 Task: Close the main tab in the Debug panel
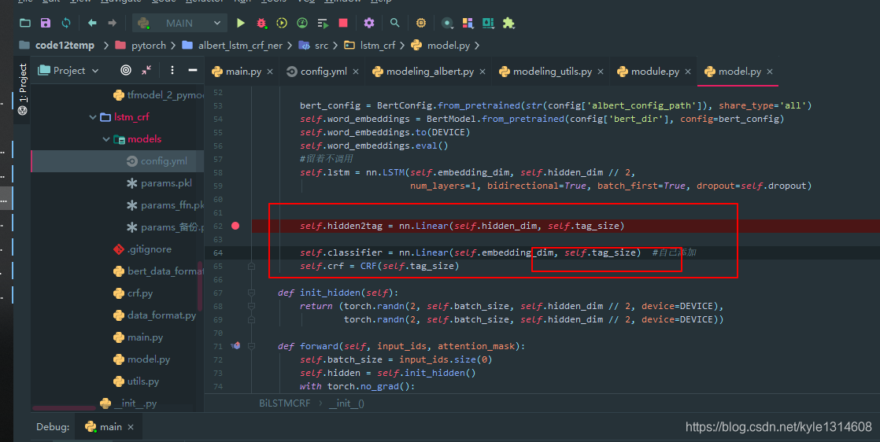(131, 427)
